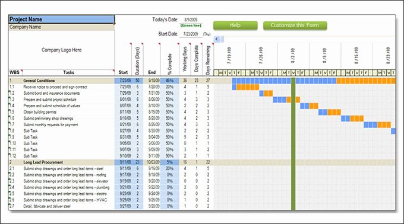Click the 8/2/09 week header
404x224 pixels.
click(x=293, y=56)
